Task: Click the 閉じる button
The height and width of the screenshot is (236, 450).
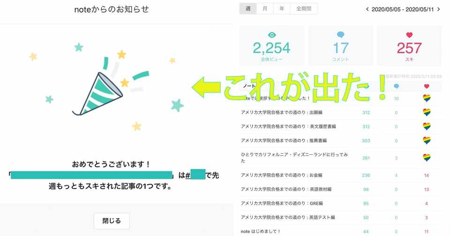Action: tap(112, 221)
